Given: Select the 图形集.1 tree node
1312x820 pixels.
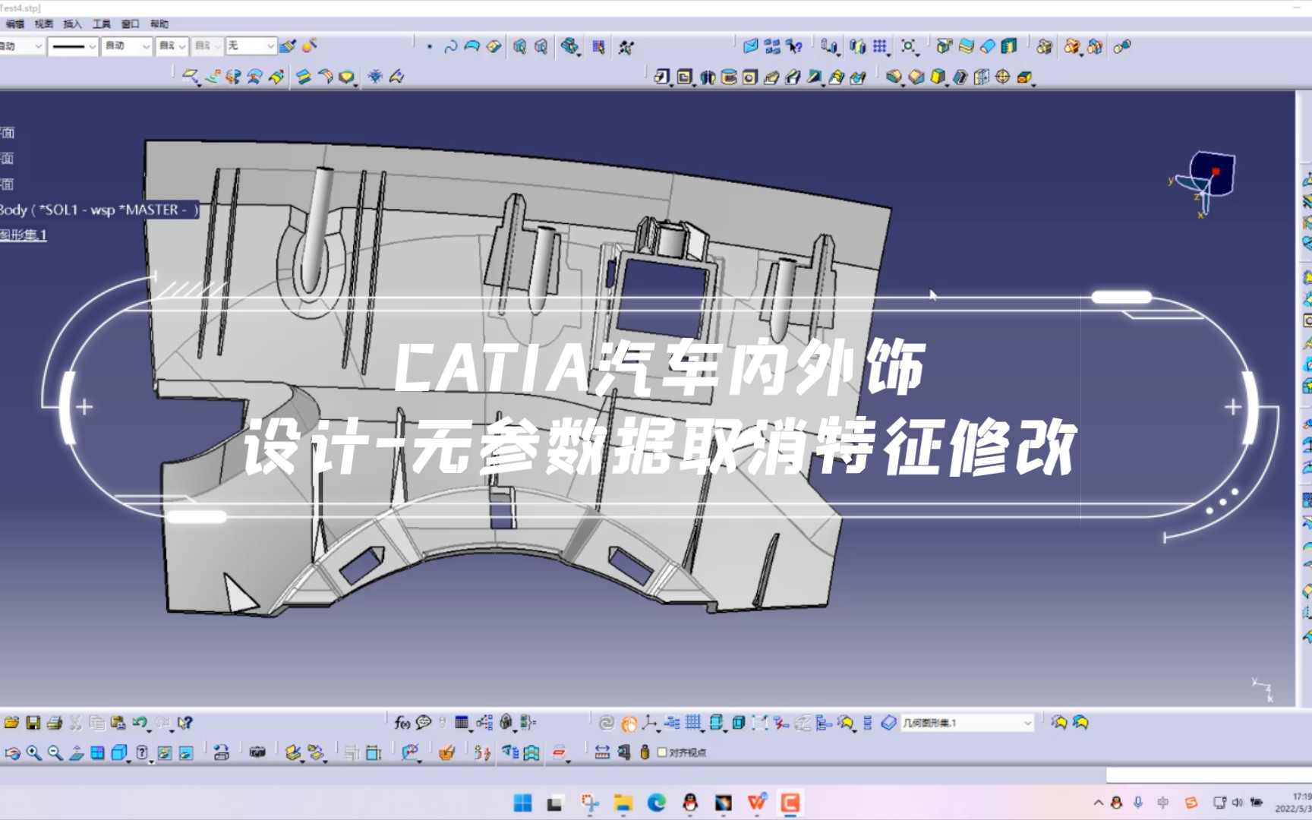Looking at the screenshot, I should (x=23, y=235).
